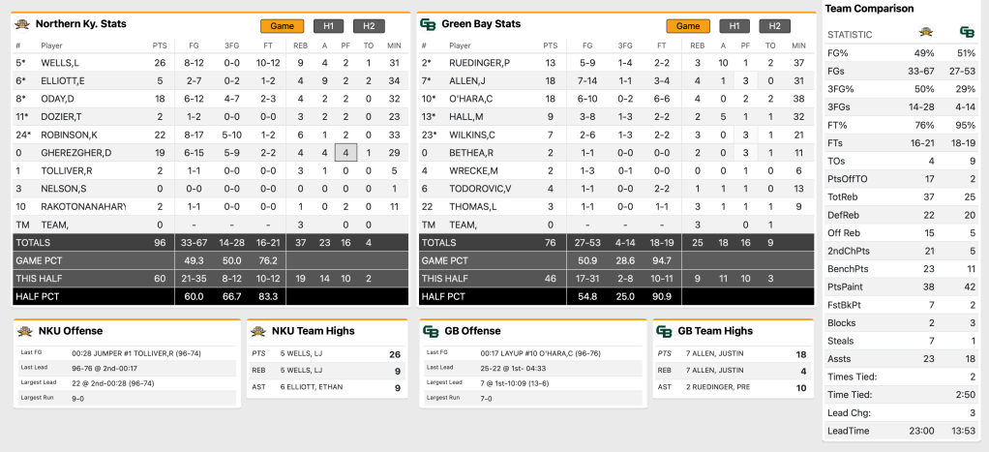989x452 pixels.
Task: Select Game tab in Green Bay Stats
Action: [687, 26]
